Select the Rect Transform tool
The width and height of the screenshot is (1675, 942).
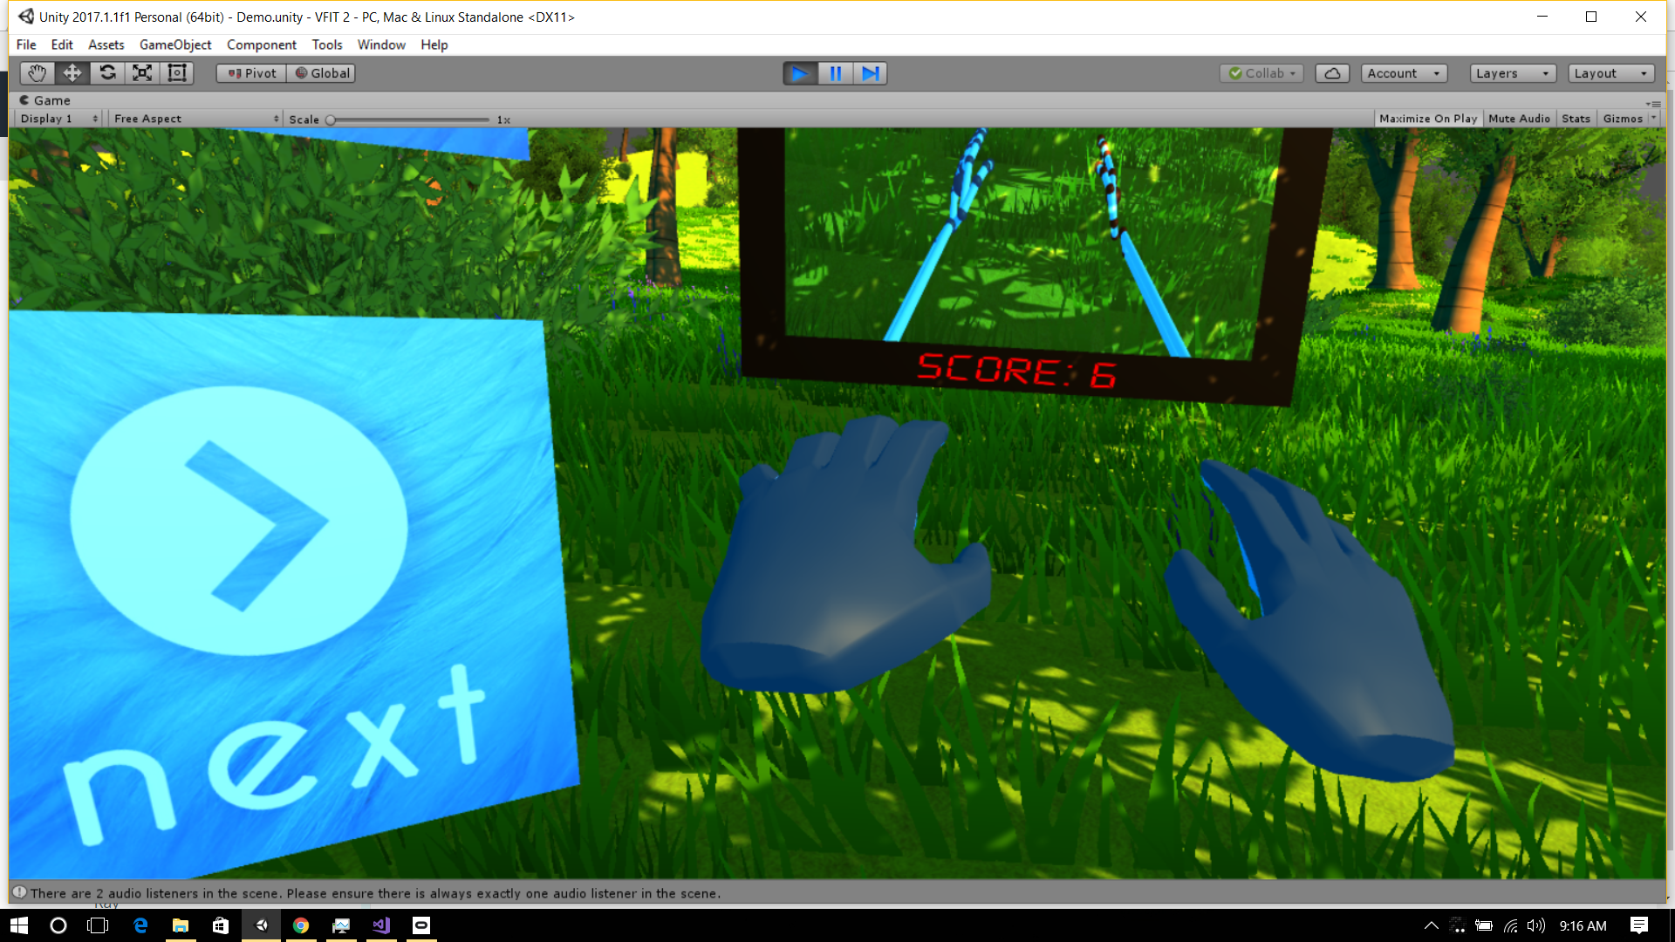pyautogui.click(x=177, y=73)
